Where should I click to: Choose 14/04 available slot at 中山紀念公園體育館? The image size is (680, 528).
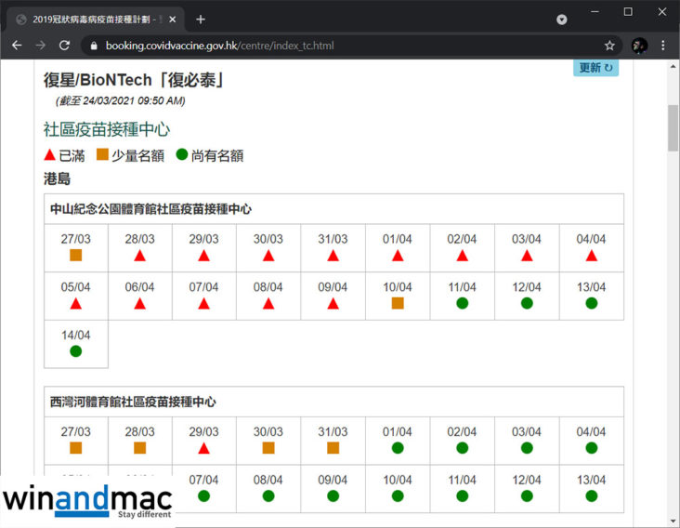click(76, 350)
